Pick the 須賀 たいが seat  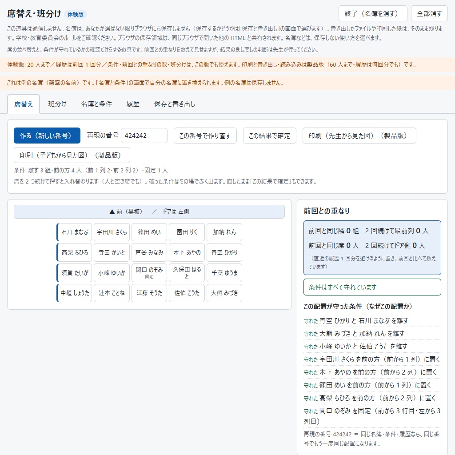coord(74,273)
